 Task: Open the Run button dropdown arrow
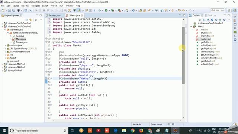tap(109, 10)
